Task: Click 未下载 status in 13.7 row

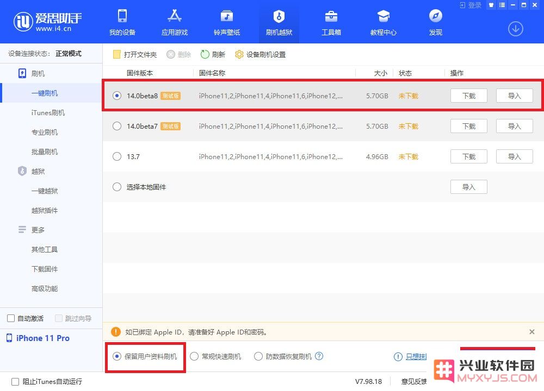Action: pyautogui.click(x=409, y=156)
